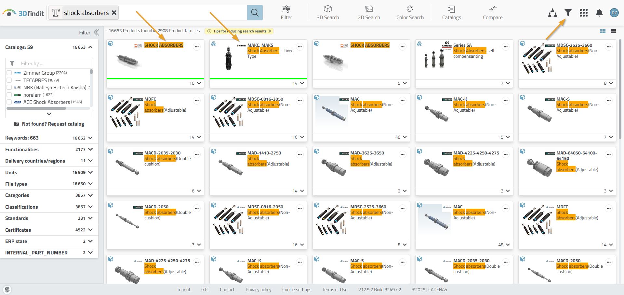Check the Zimmer Group catalog checkbox
Viewport: 624px width, 295px height.
[x=9, y=73]
